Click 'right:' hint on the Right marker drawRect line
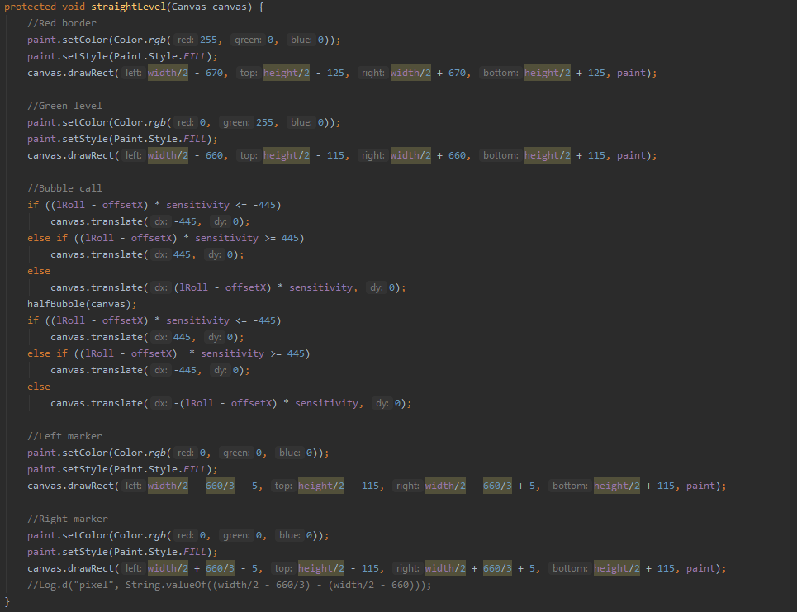The image size is (797, 612). pos(408,568)
